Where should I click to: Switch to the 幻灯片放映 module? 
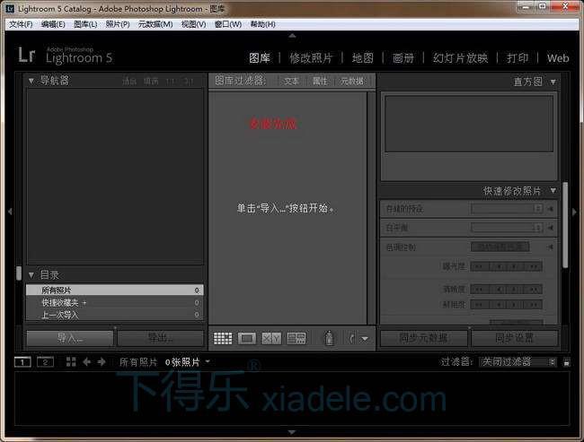pyautogui.click(x=460, y=58)
